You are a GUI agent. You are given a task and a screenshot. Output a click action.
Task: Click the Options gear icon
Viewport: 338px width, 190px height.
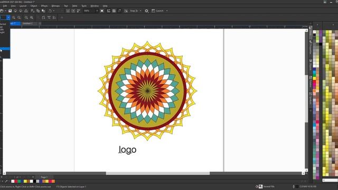click(147, 11)
